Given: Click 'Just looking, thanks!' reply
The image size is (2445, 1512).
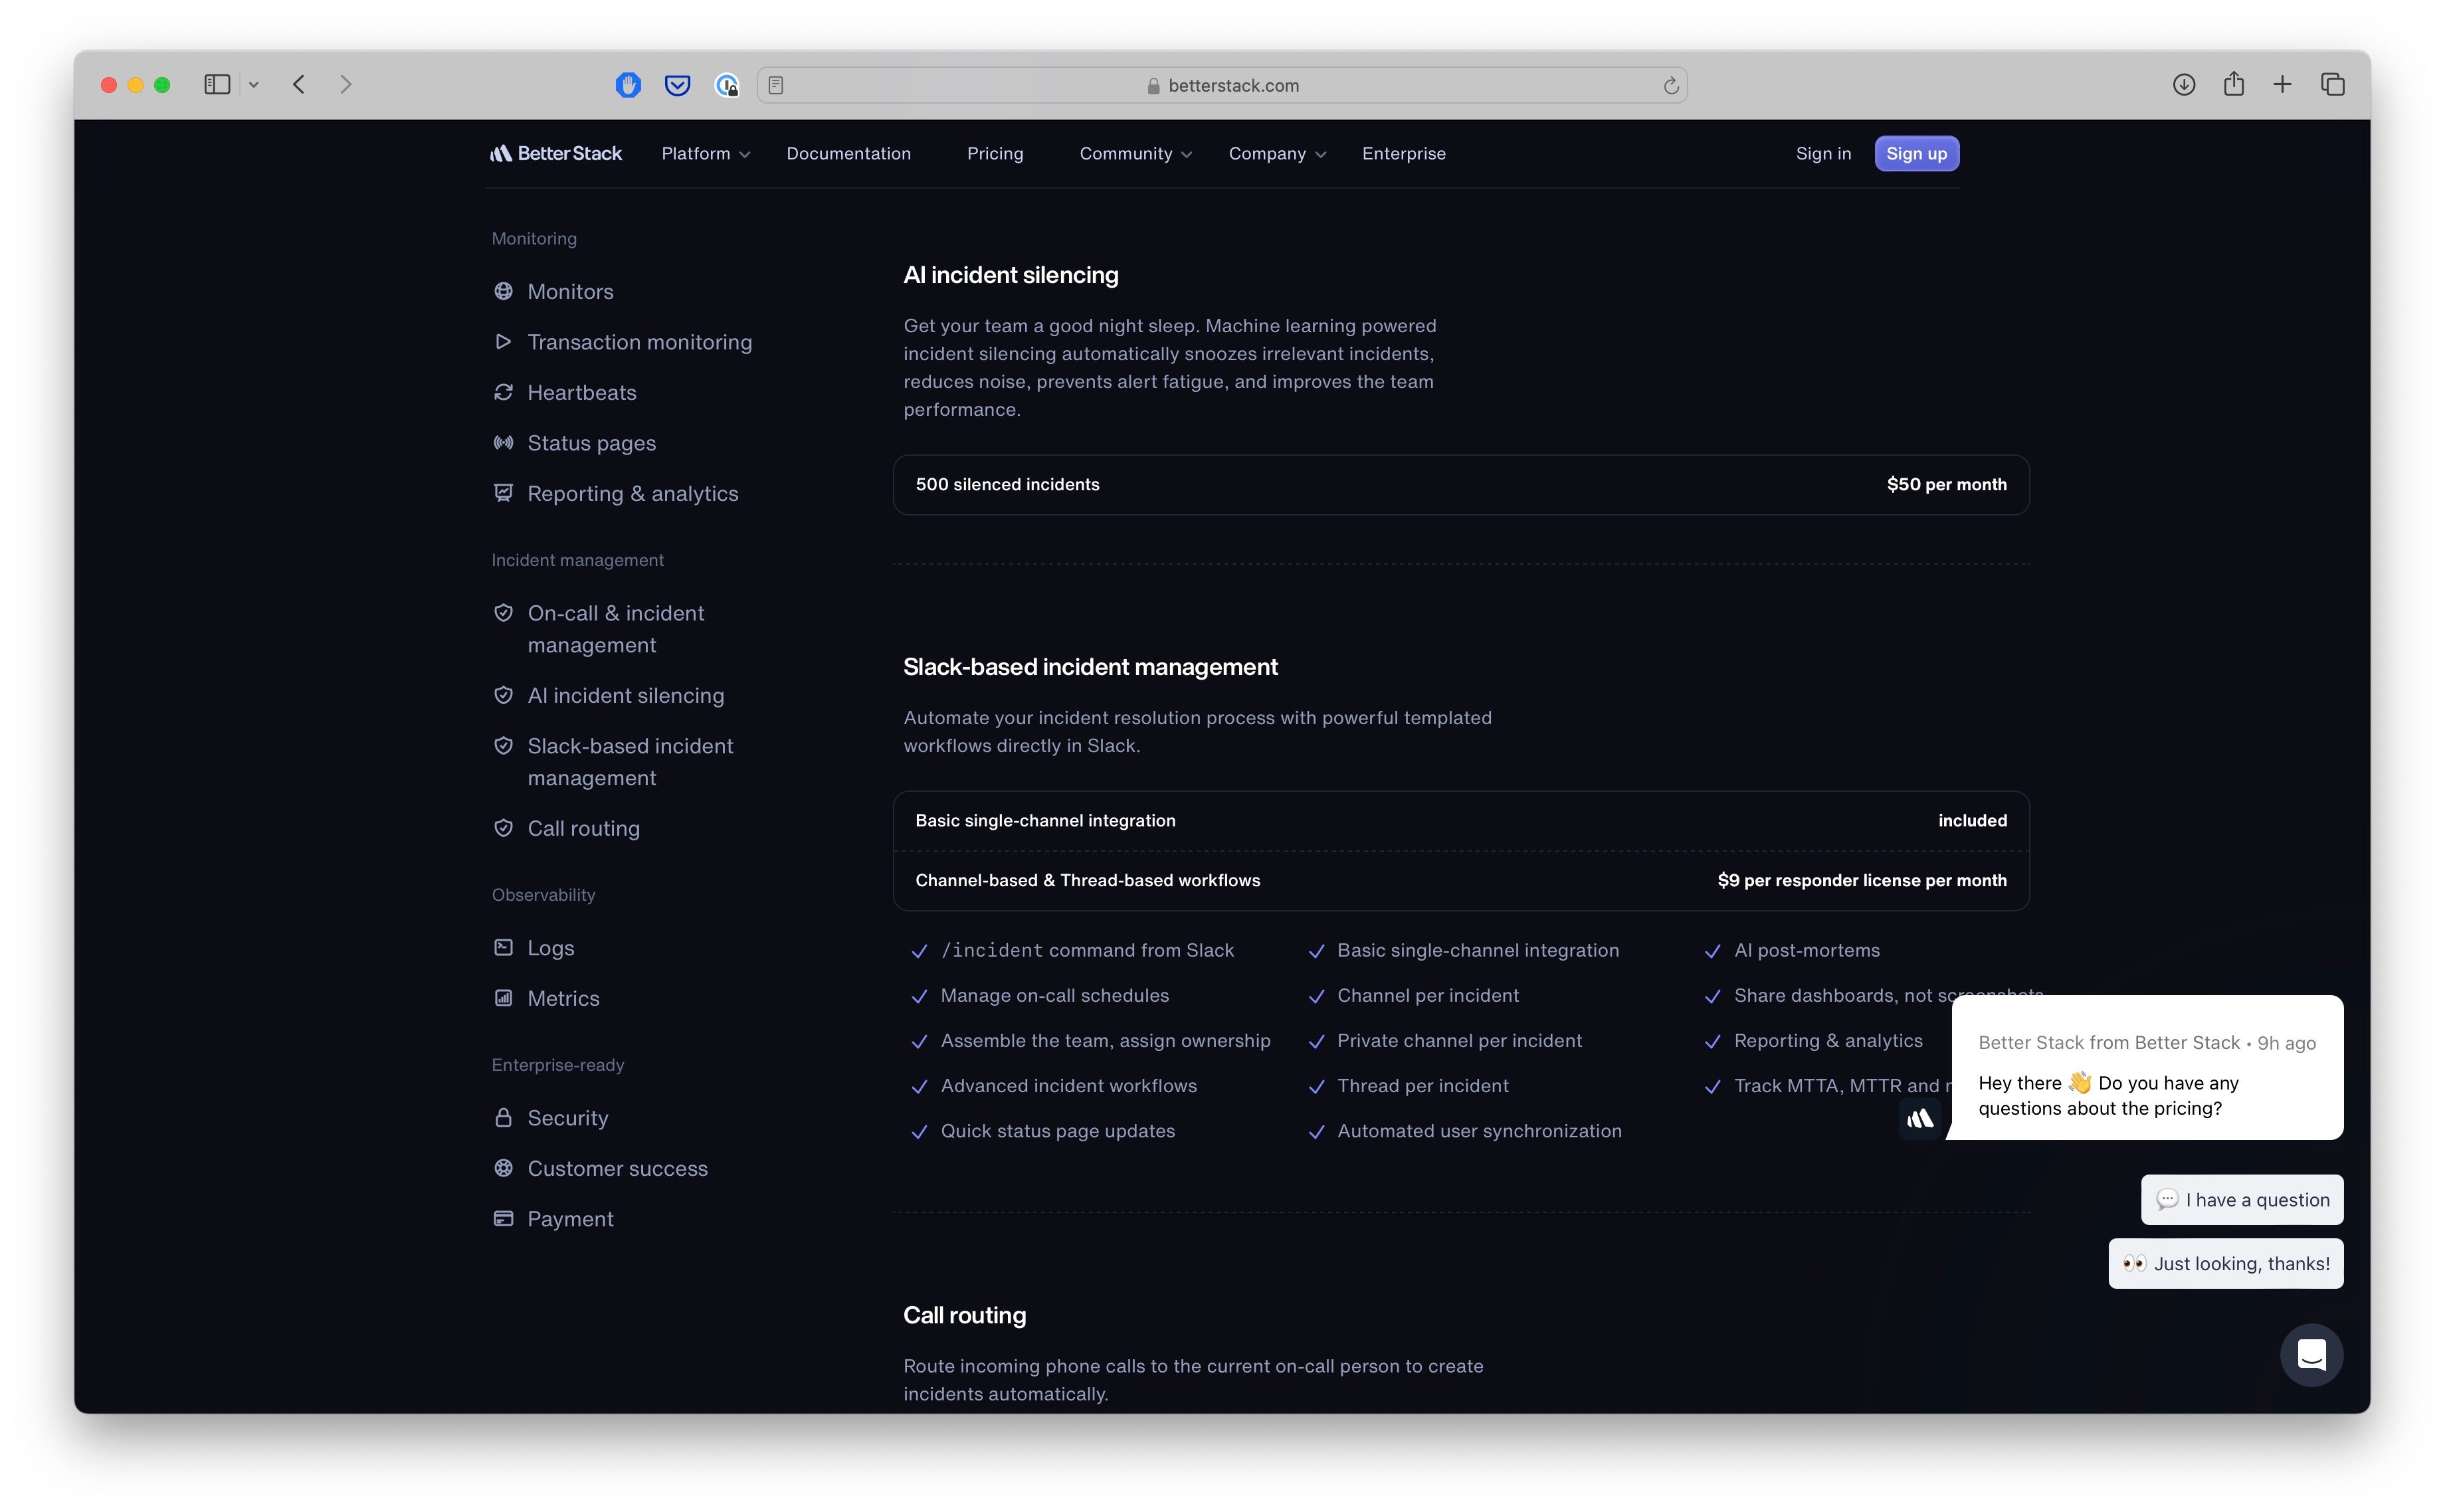Looking at the screenshot, I should tap(2225, 1263).
